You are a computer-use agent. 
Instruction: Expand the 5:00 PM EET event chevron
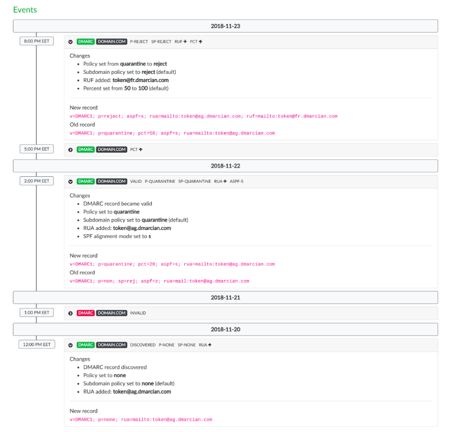(70, 150)
